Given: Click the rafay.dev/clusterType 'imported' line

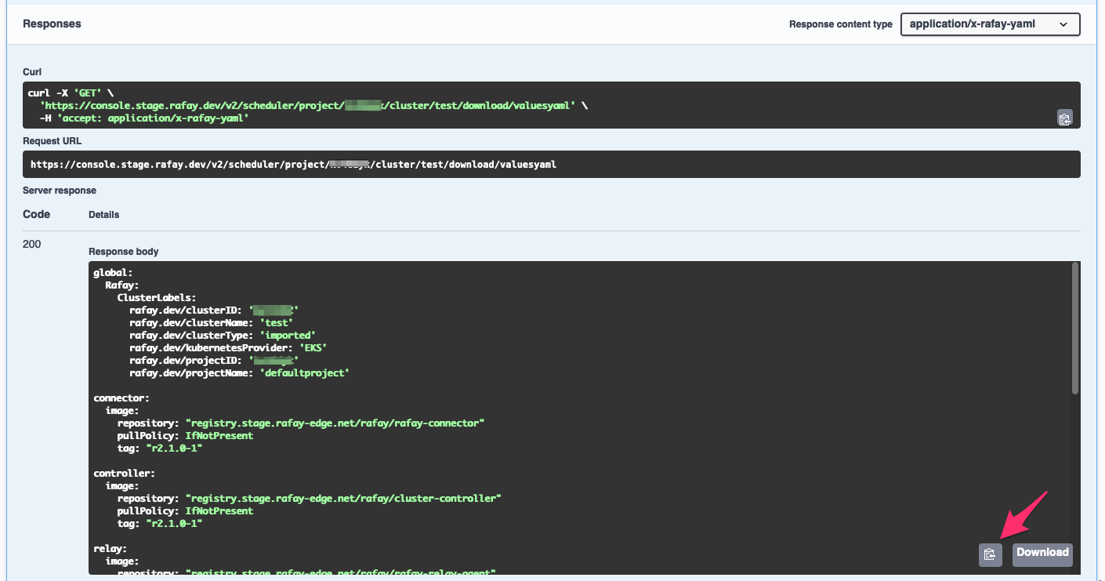Looking at the screenshot, I should (223, 336).
